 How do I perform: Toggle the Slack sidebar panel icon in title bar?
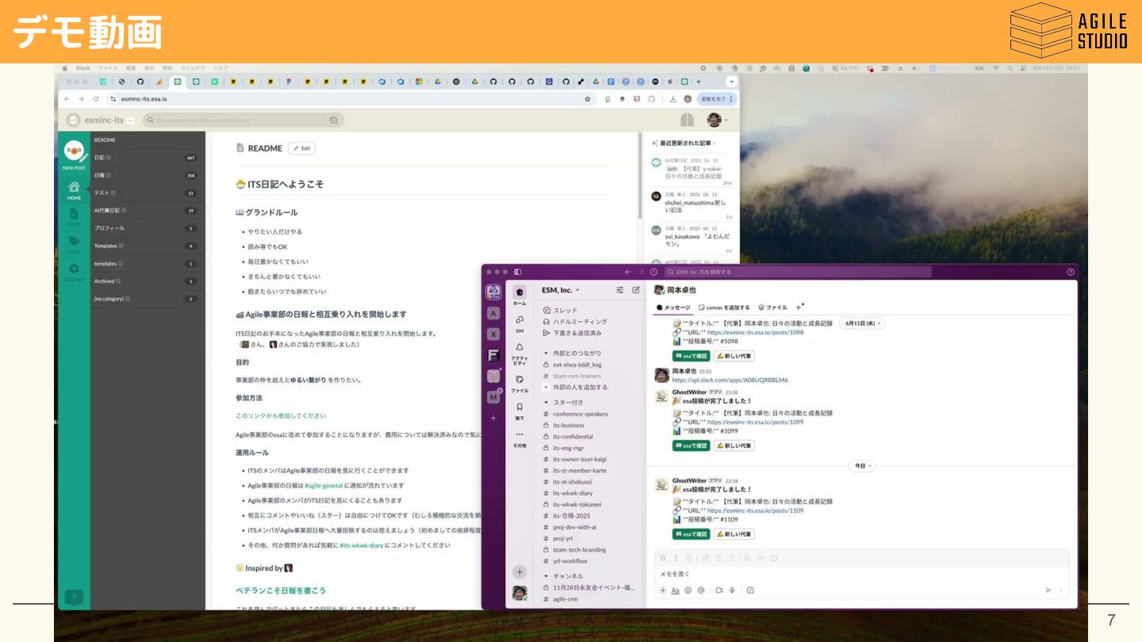(518, 272)
